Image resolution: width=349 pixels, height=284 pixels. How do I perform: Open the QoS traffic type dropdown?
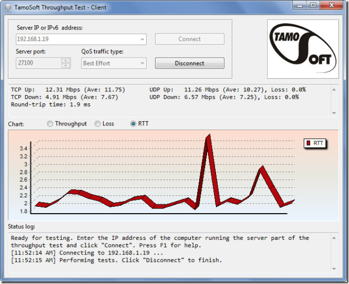pyautogui.click(x=142, y=64)
